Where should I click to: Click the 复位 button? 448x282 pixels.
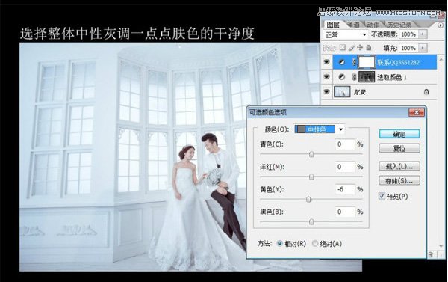tap(399, 148)
